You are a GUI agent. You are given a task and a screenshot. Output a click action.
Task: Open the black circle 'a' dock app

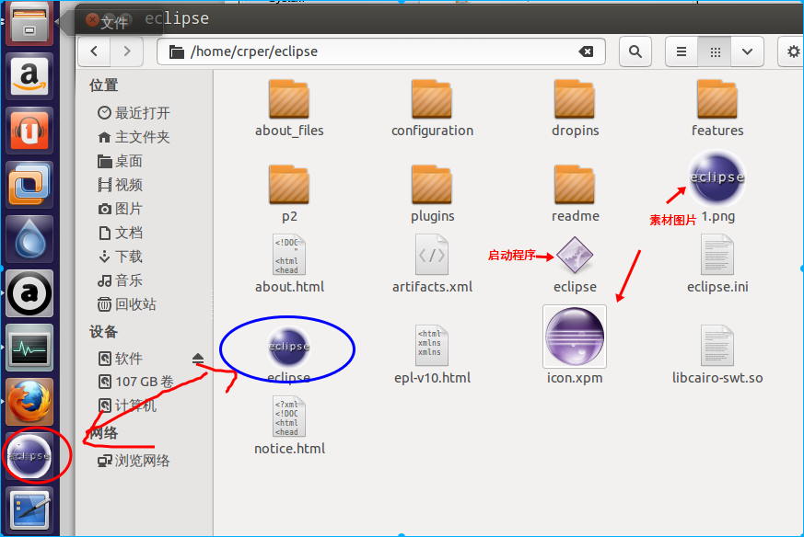pos(29,293)
